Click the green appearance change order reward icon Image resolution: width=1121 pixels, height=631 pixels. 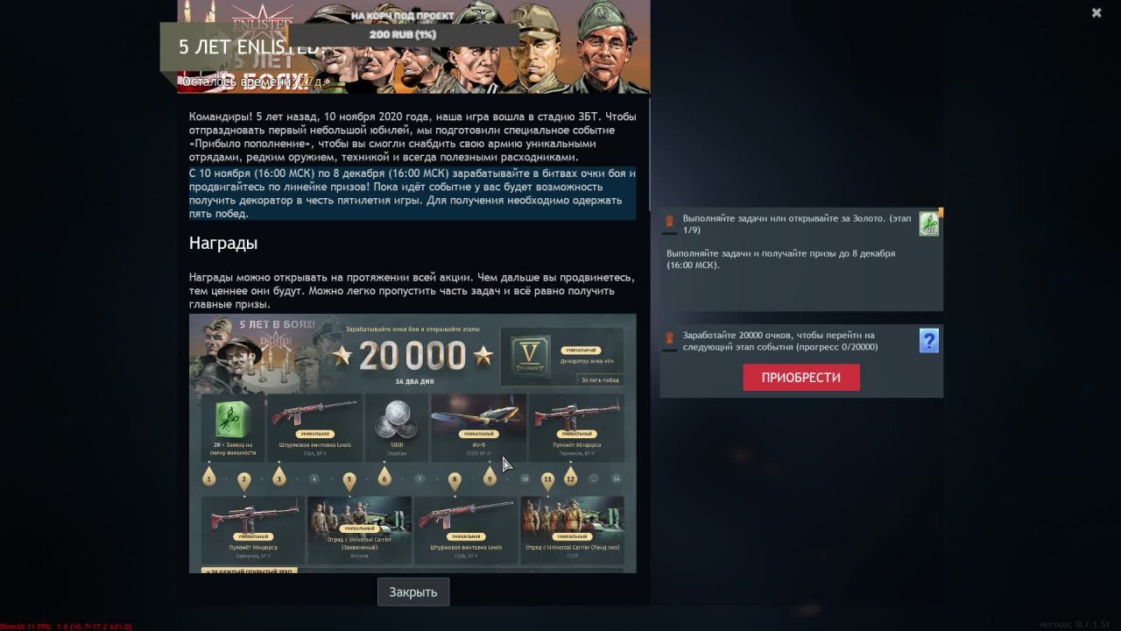pos(929,224)
